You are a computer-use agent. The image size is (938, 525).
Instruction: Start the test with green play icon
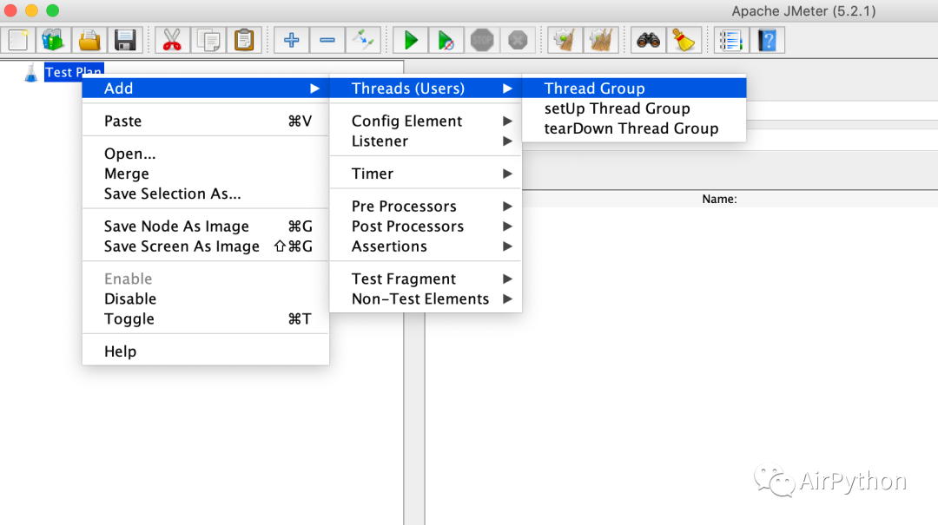click(x=410, y=40)
